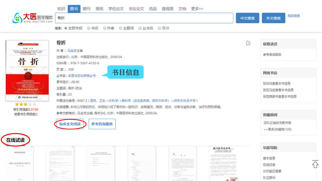Screen dimensions: 322x181
Task: Click the back-to-top arrow icon
Action: click(315, 164)
